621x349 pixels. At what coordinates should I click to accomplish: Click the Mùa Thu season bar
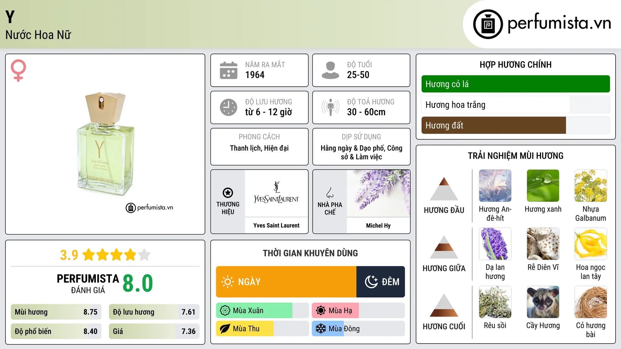(x=263, y=329)
